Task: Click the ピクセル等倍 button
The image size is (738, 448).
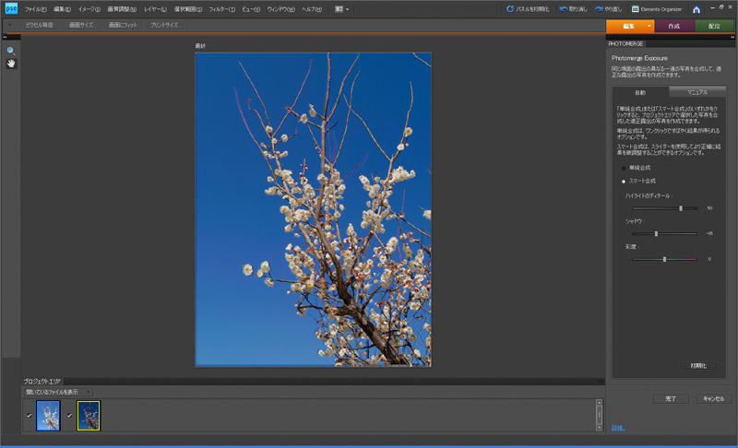Action: point(39,25)
